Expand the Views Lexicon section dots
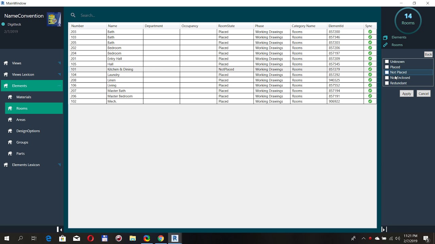Image resolution: width=435 pixels, height=244 pixels. 59,74
